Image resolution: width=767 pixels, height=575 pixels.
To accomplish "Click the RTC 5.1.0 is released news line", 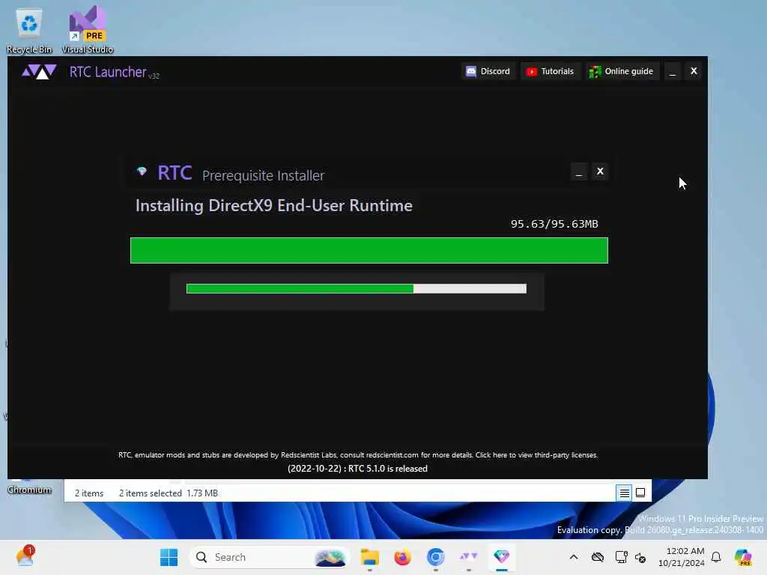I will tap(357, 469).
